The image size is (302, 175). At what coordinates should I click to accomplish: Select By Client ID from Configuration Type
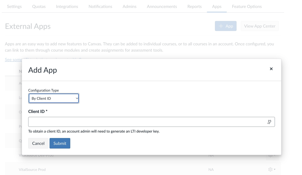coord(53,98)
